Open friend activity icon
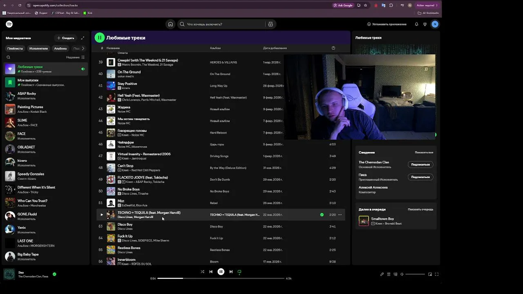The width and height of the screenshot is (523, 294). [425, 24]
